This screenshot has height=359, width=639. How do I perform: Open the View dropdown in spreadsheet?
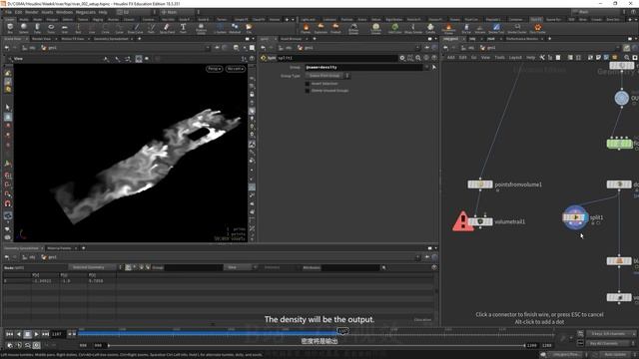pos(241,267)
